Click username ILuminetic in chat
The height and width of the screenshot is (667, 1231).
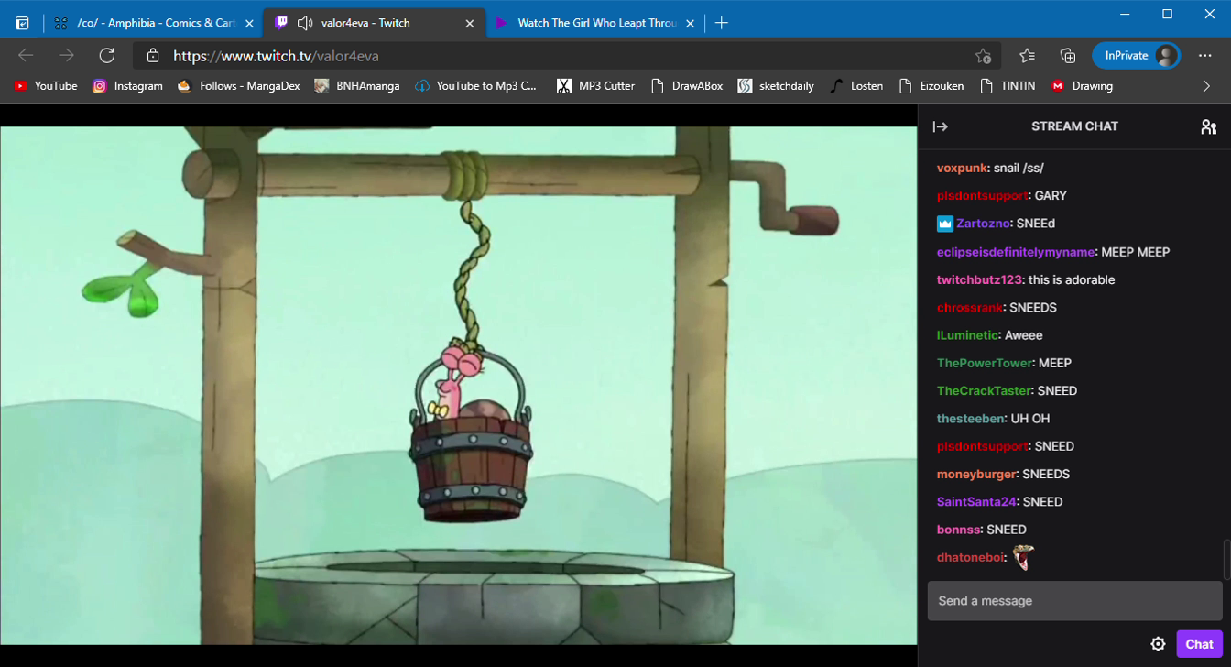coord(967,335)
